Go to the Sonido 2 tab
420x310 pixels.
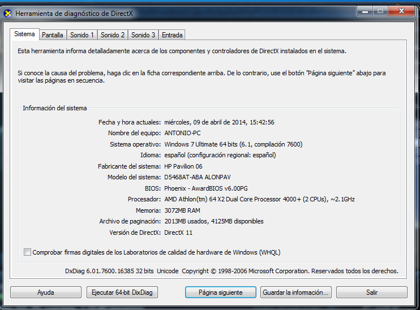(113, 35)
